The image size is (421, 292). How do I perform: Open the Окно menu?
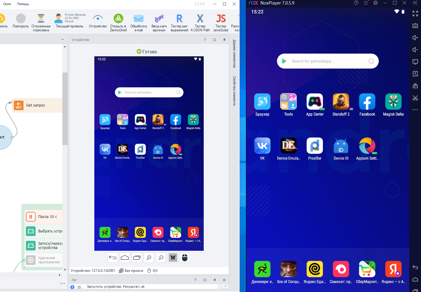(x=7, y=4)
